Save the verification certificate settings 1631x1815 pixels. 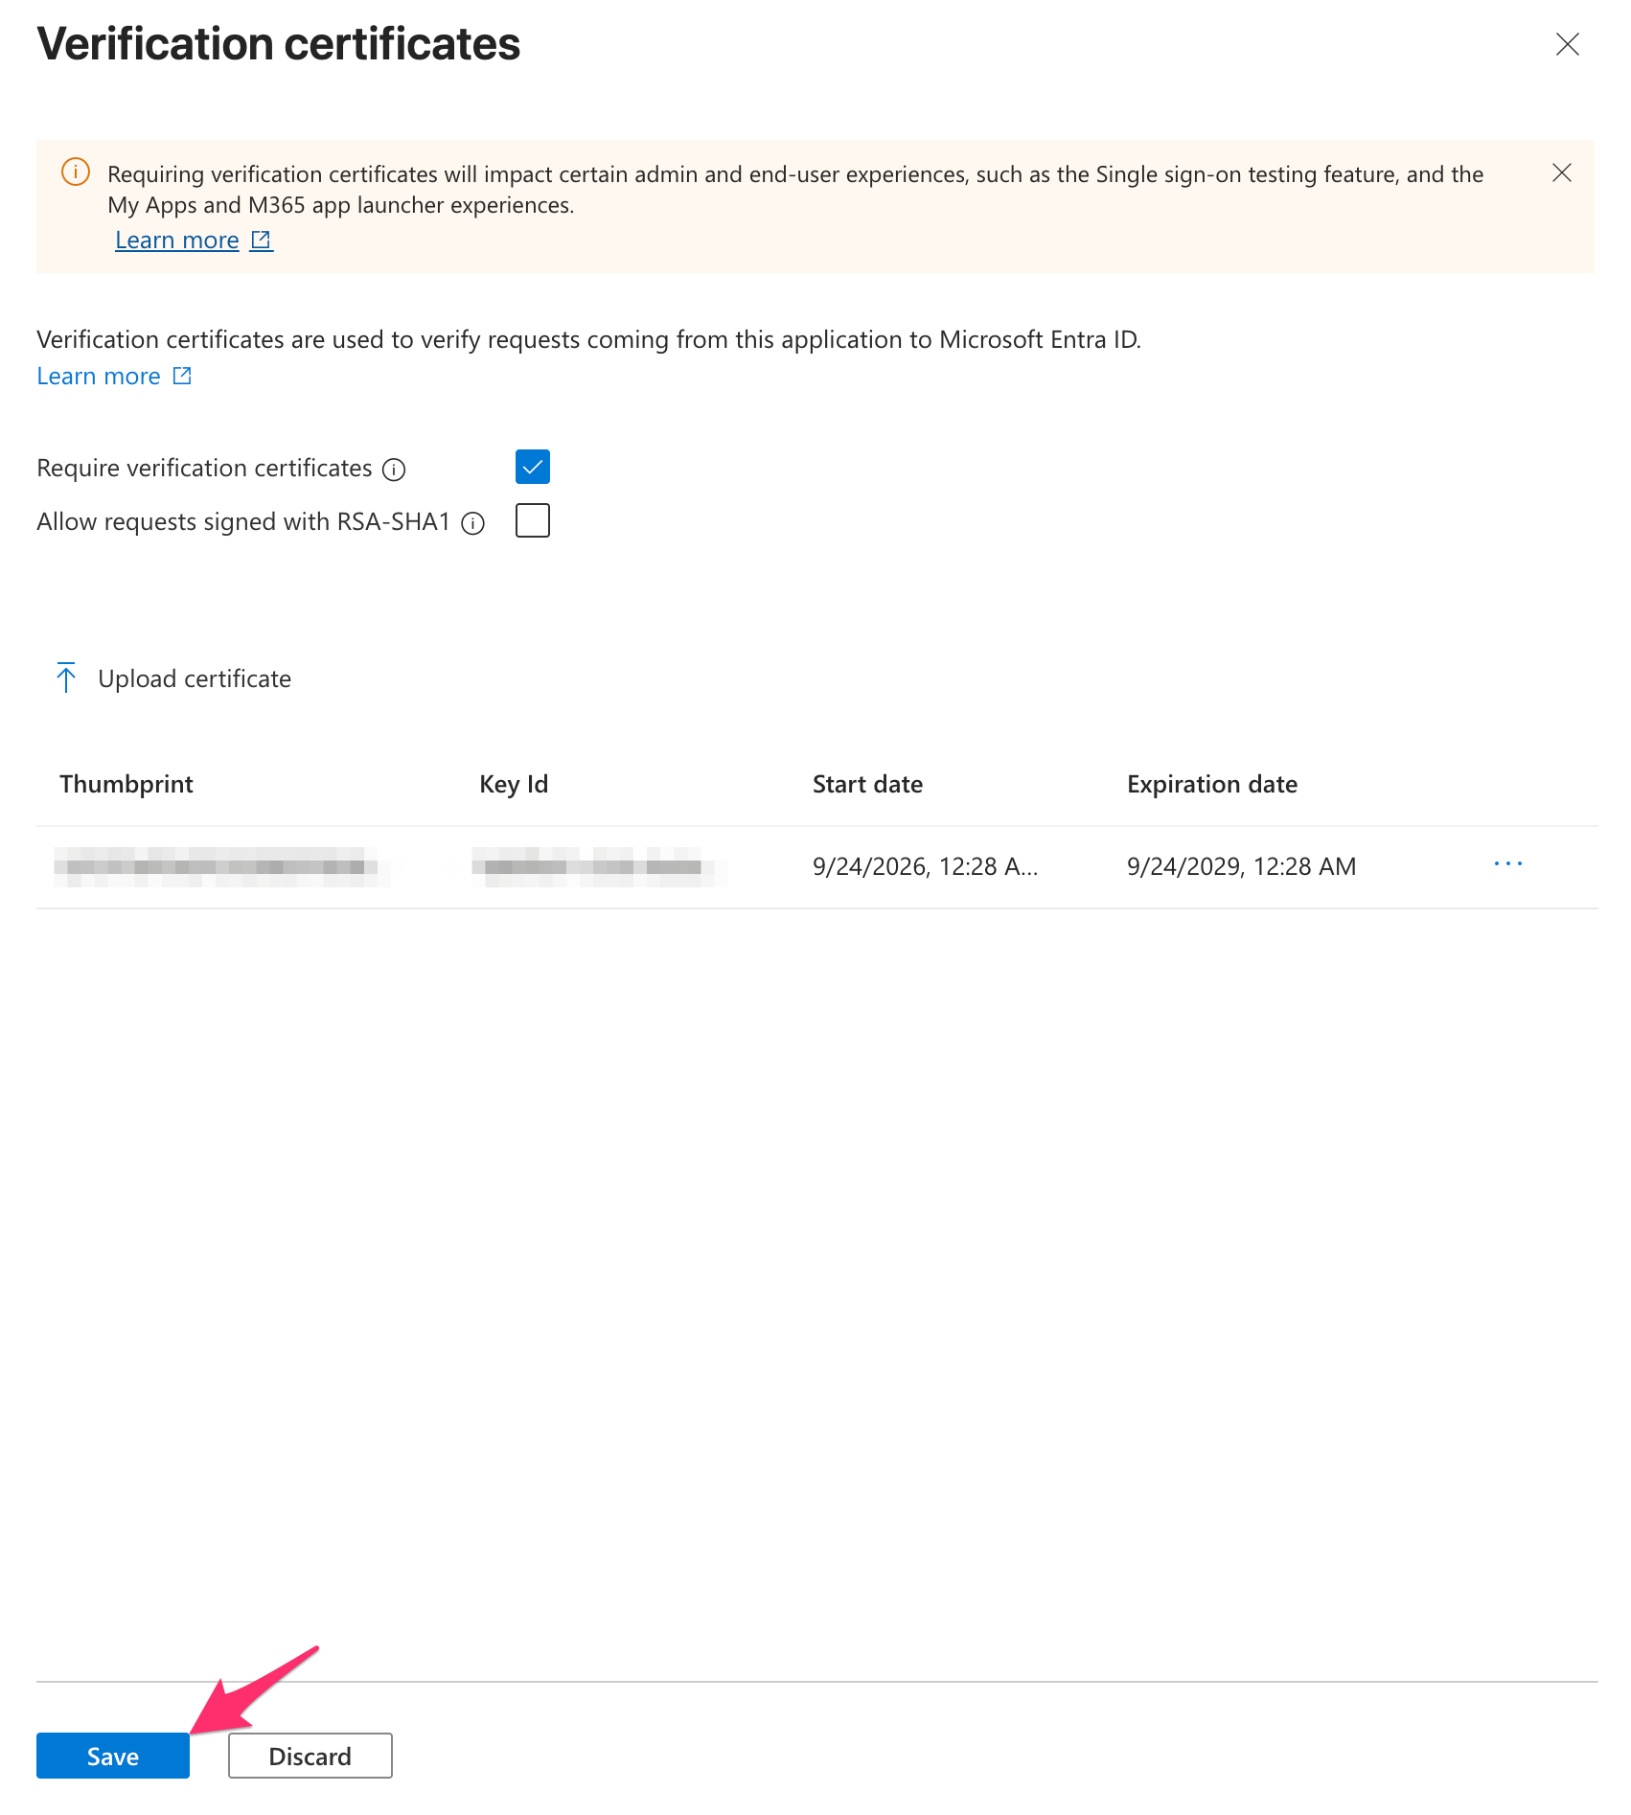tap(113, 1756)
